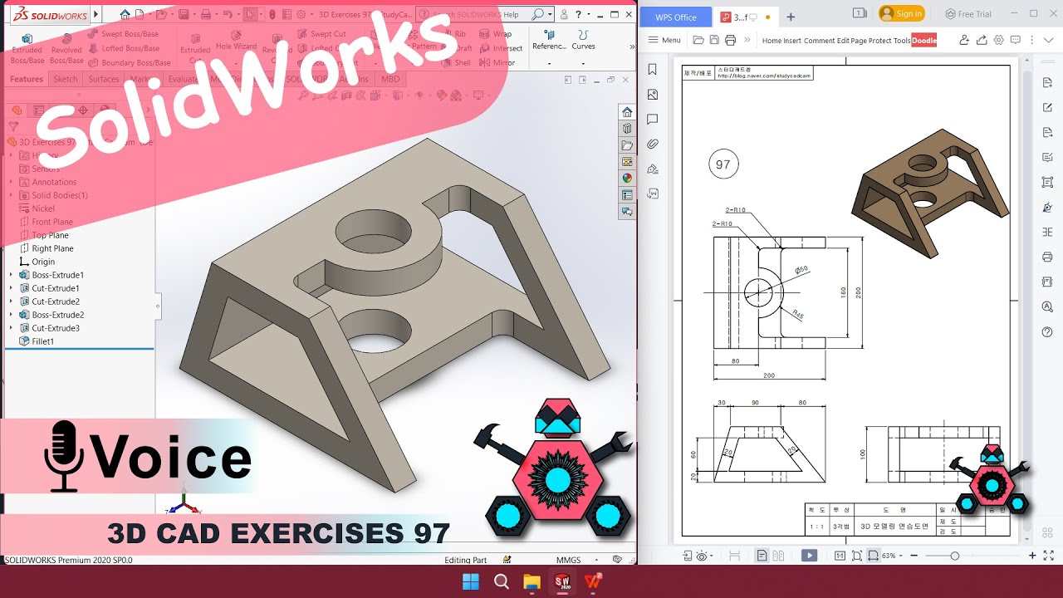The height and width of the screenshot is (598, 1063).
Task: Expand the Solid Bodies(1) folder
Action: [11, 195]
